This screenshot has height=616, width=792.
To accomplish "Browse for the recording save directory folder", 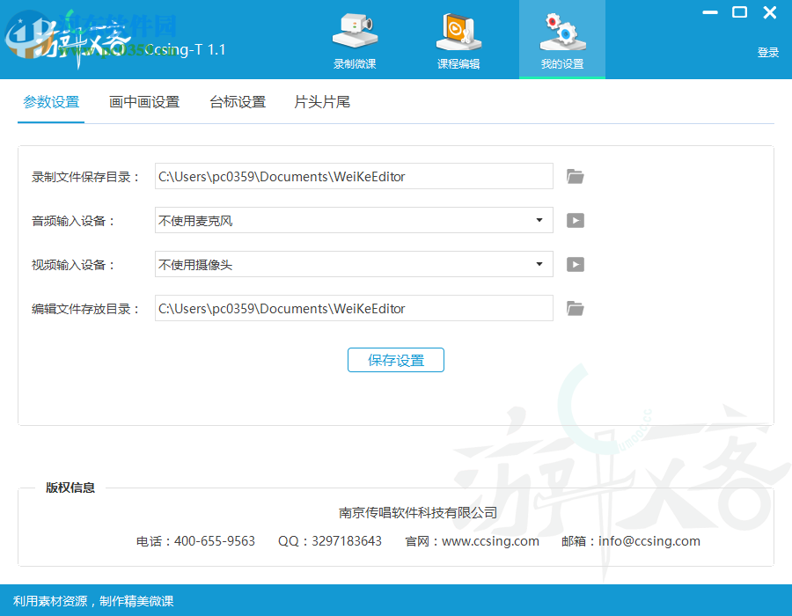I will (x=576, y=176).
